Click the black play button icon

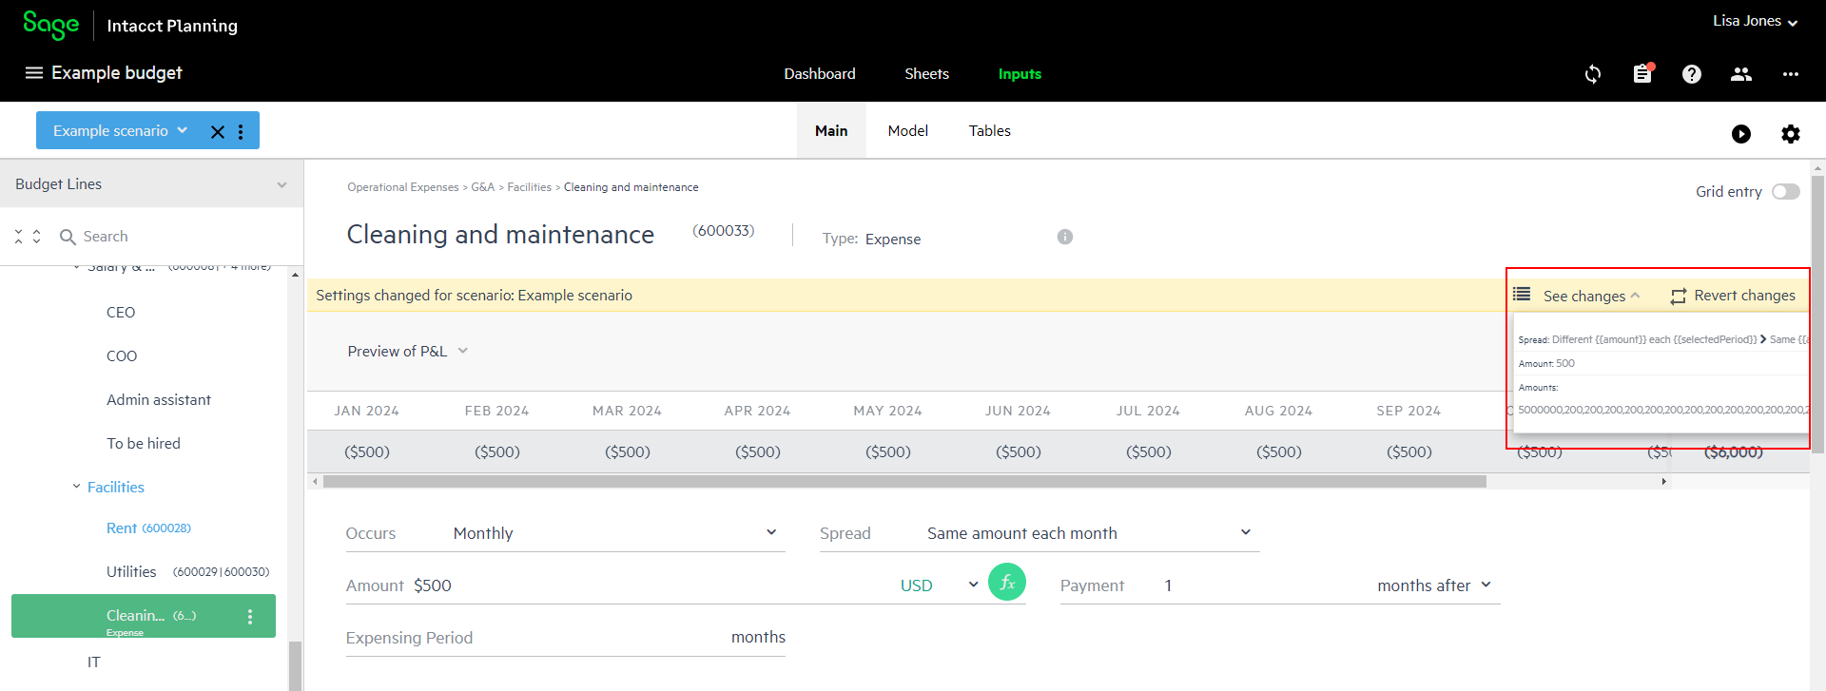tap(1741, 134)
